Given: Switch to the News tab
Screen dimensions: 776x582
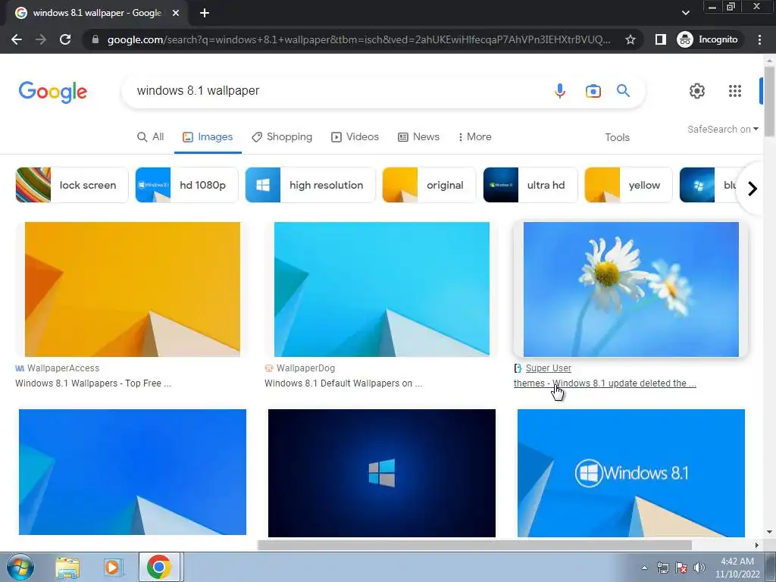Looking at the screenshot, I should tap(418, 137).
